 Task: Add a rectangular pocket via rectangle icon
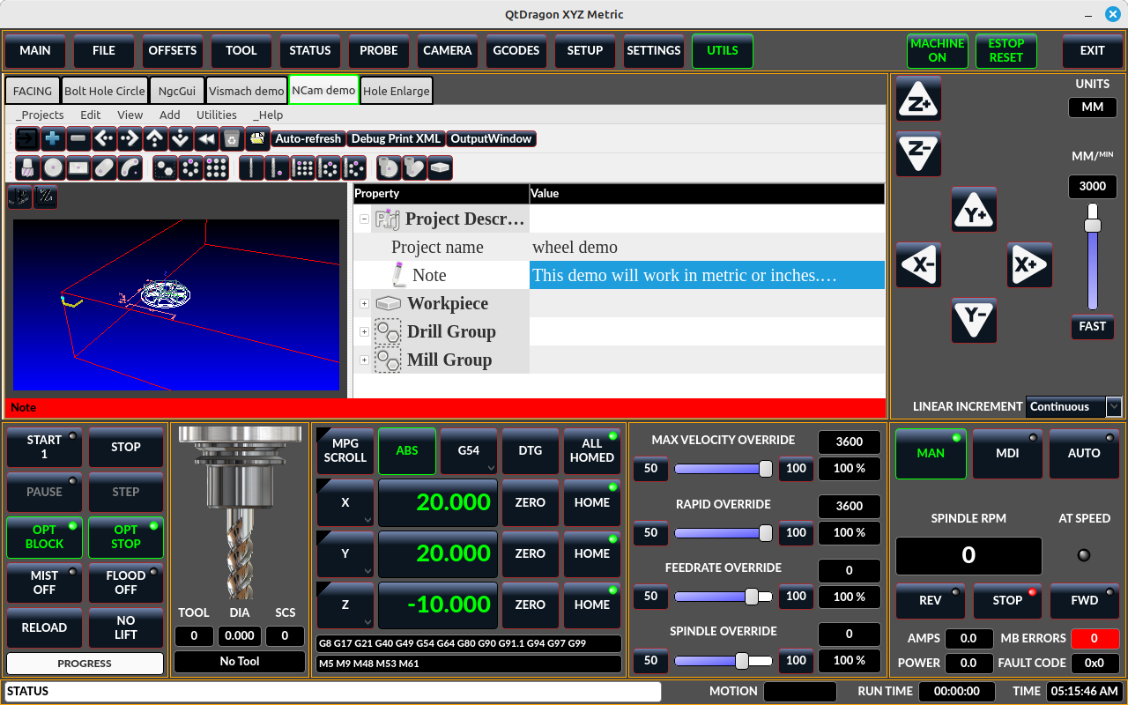point(78,167)
